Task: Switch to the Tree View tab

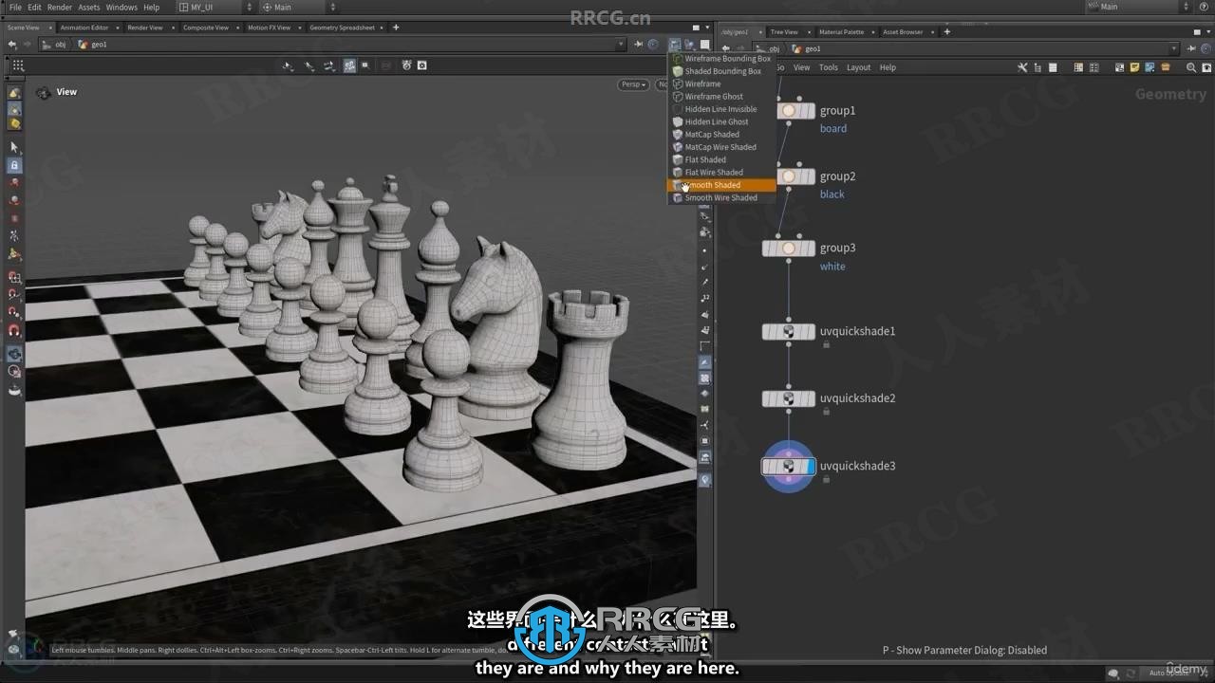Action: 784,32
